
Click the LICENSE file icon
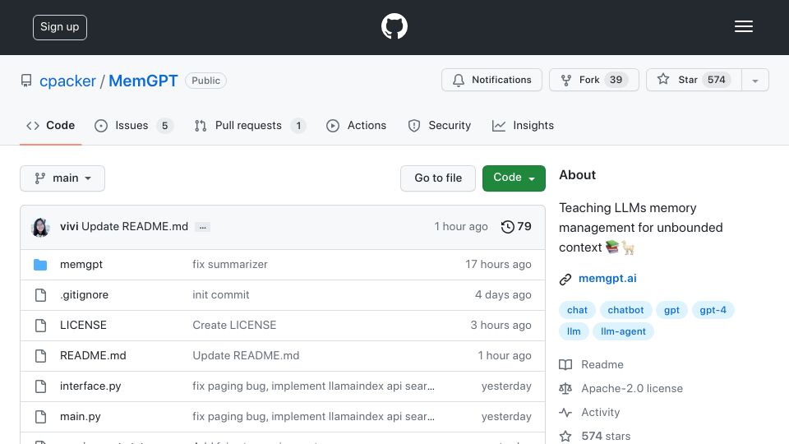pyautogui.click(x=40, y=326)
